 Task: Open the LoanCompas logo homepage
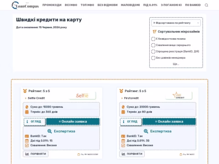25,5
